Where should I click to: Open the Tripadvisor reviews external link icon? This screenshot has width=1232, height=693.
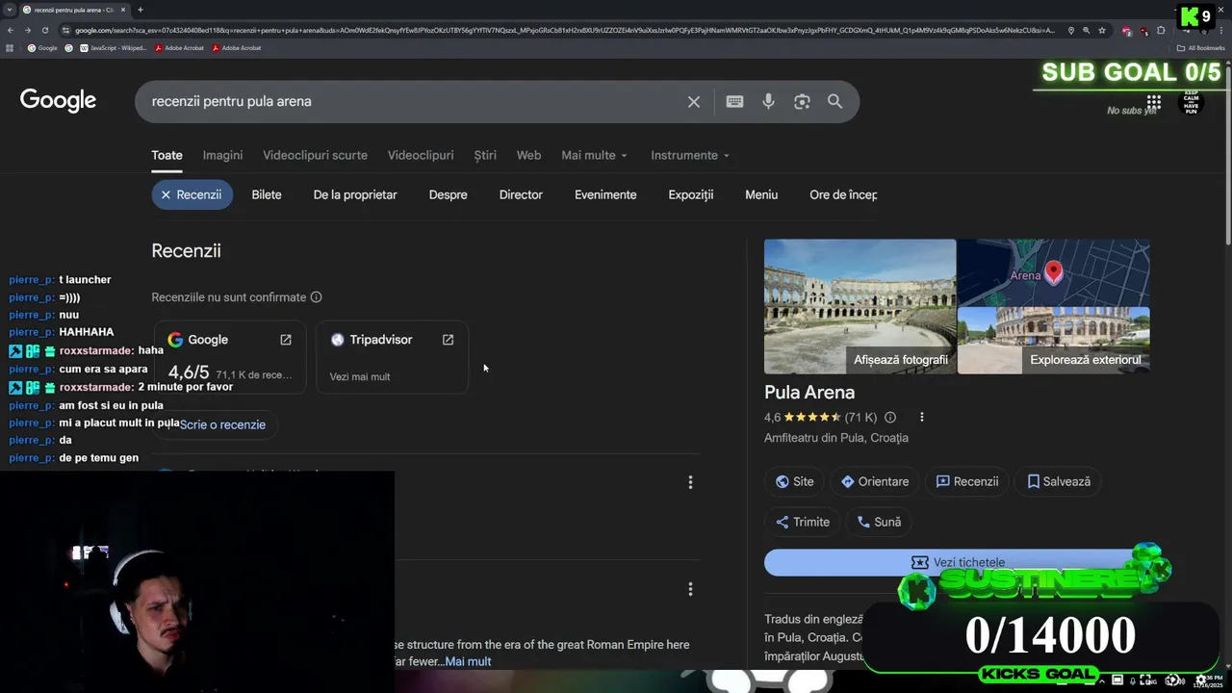[448, 340]
